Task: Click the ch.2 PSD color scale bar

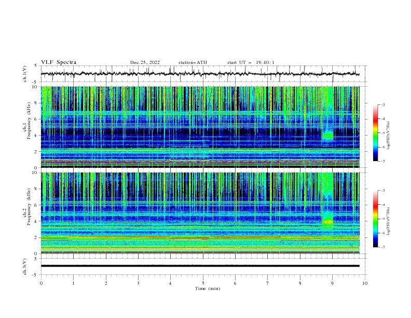Action: 375,219
